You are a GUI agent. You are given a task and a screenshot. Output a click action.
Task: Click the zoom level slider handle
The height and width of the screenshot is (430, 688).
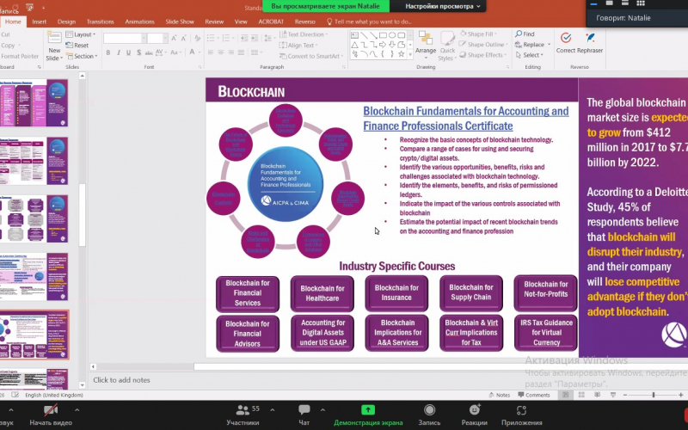[x=654, y=395]
